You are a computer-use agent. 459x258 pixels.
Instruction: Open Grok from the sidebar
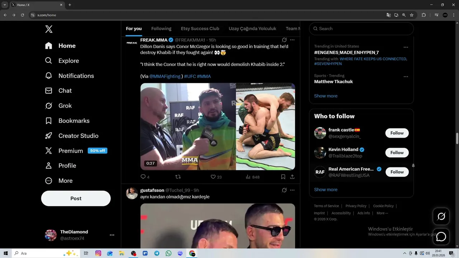[58, 106]
